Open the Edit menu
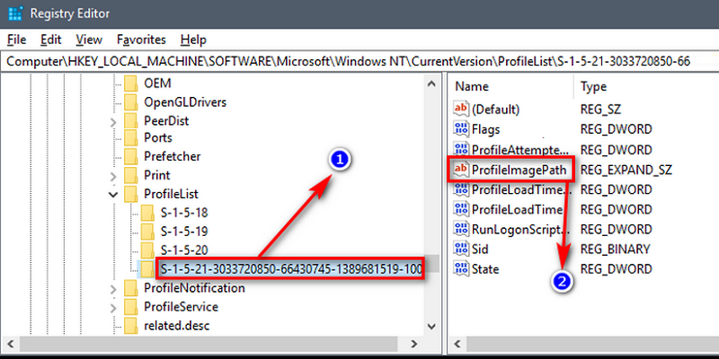Screen dimensions: 719x359 (x=51, y=39)
